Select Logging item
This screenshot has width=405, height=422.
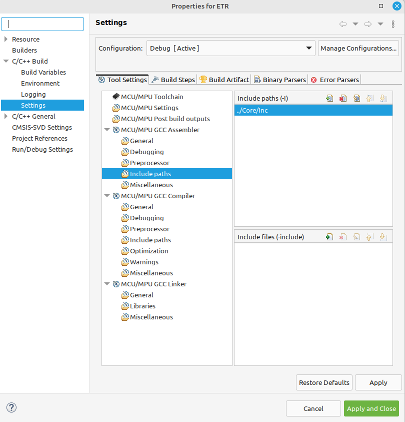(x=33, y=94)
